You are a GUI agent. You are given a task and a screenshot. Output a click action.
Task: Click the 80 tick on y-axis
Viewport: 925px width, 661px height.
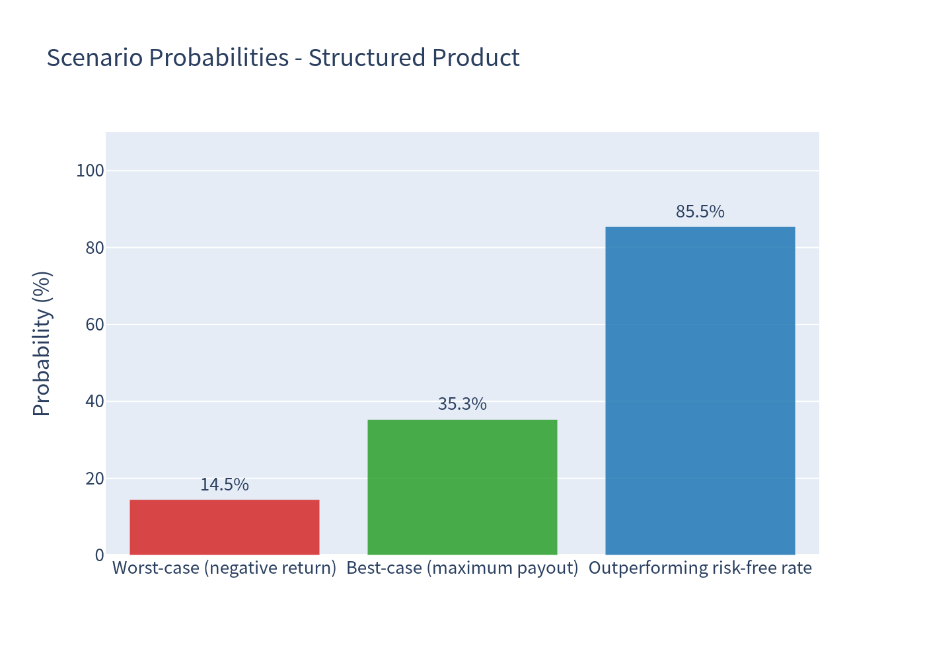click(94, 248)
